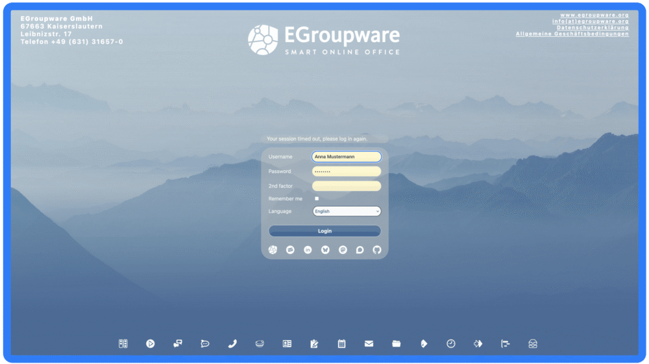
Task: Open the www.egroupware.org link
Action: 594,15
